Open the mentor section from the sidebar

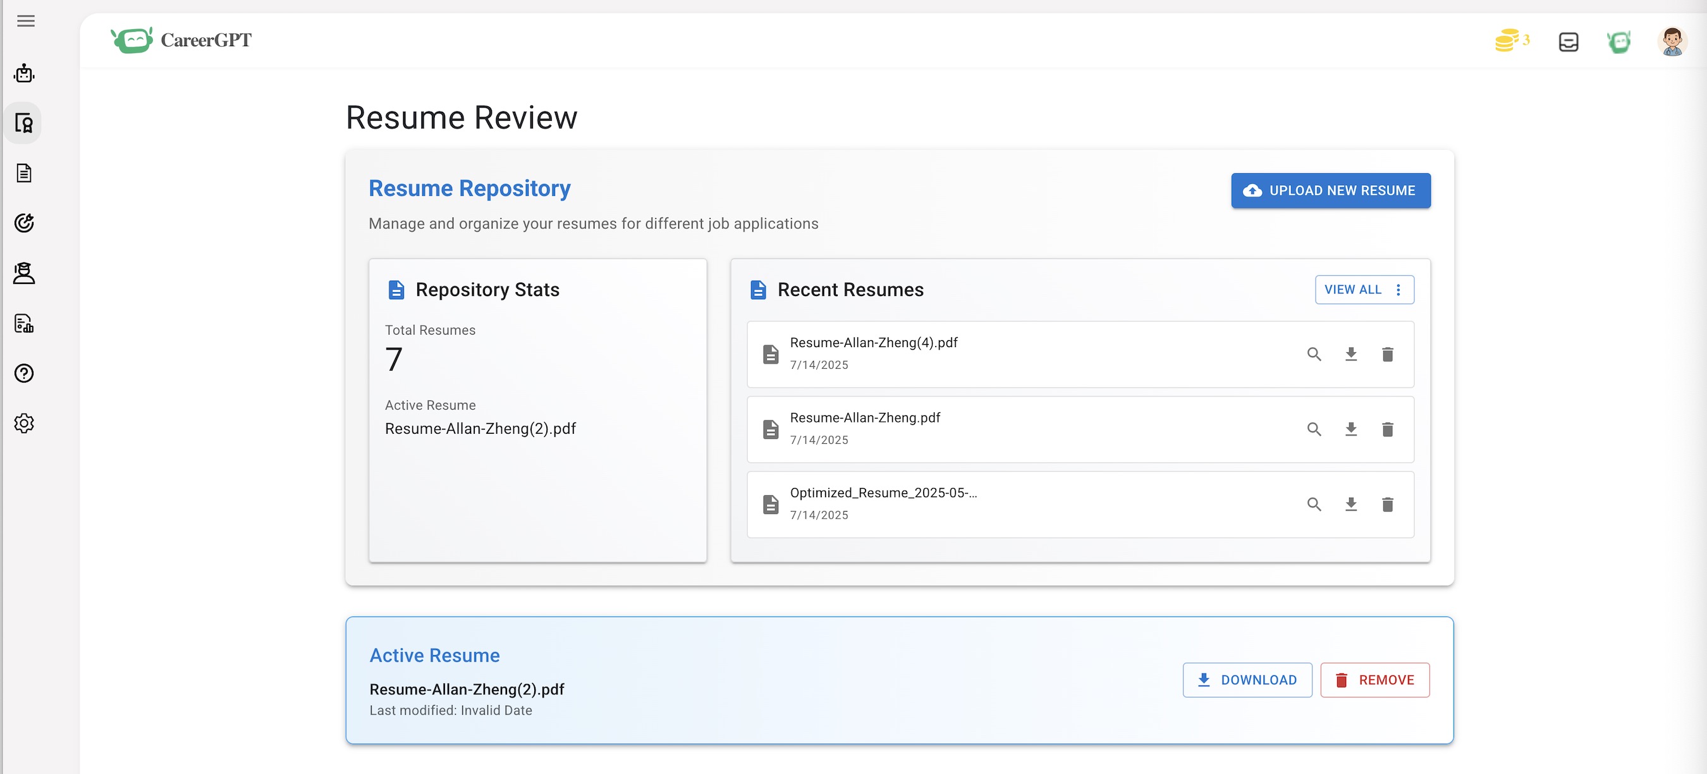[x=25, y=273]
